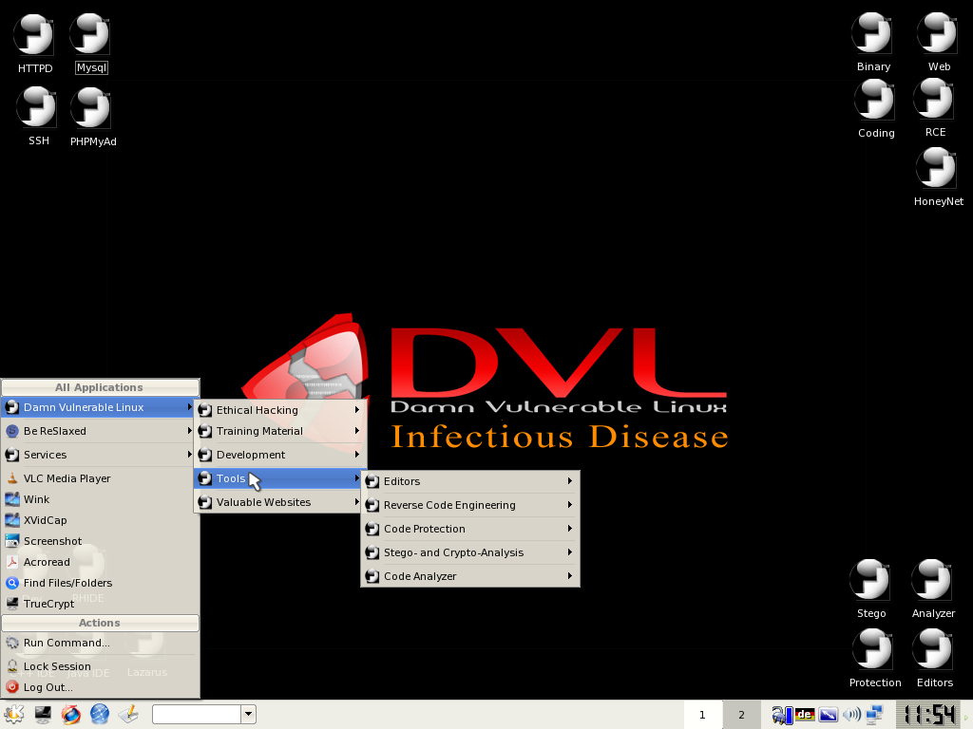Open the PHPMyAd desktop icon

point(92,107)
